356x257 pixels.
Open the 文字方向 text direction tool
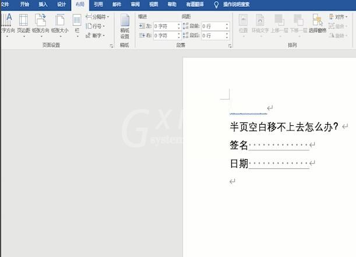click(x=8, y=25)
